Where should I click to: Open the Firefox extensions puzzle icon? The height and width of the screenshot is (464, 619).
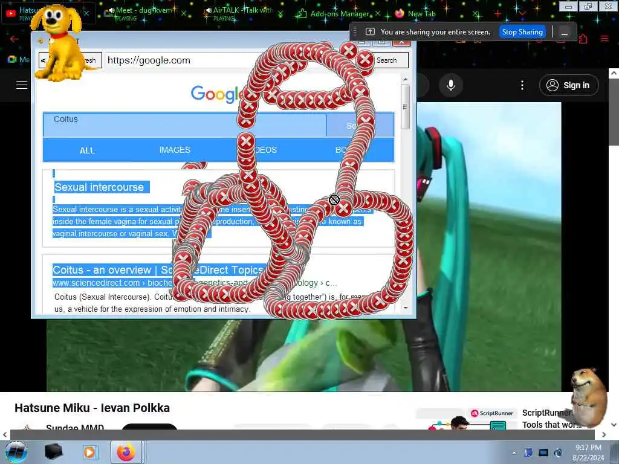coord(583,39)
